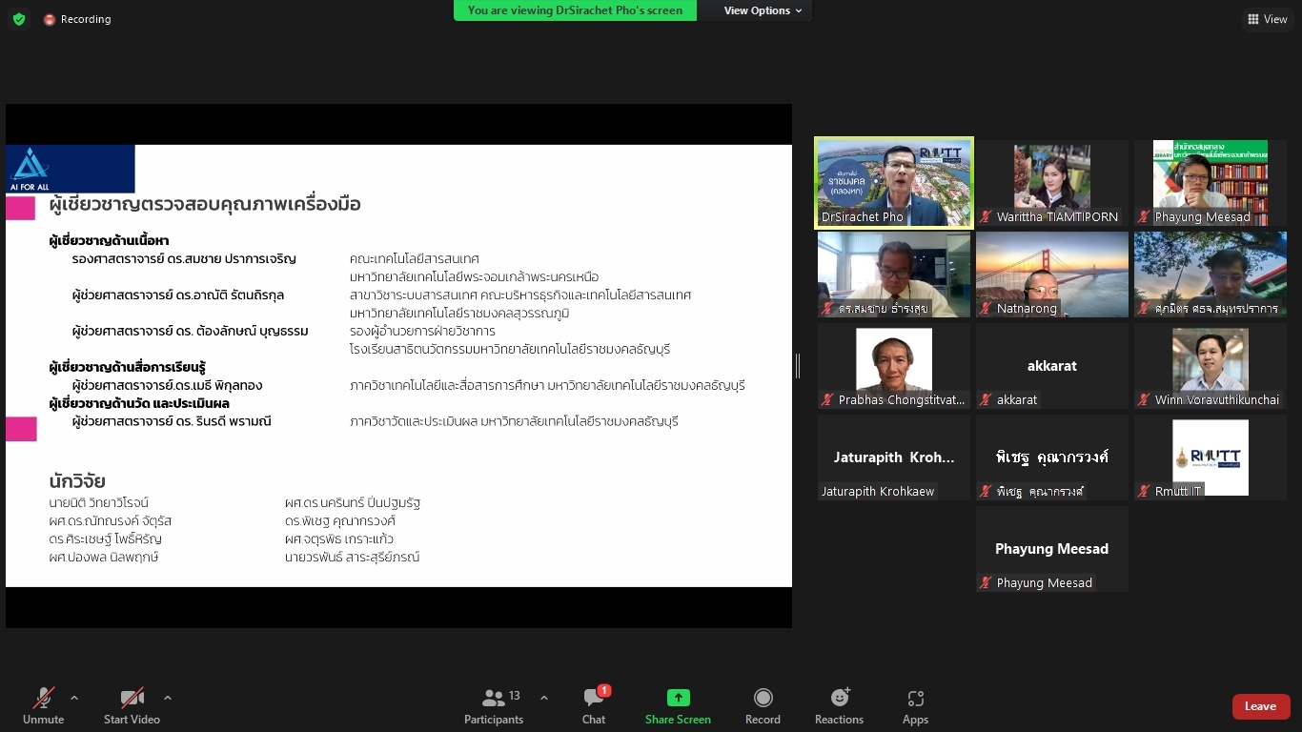This screenshot has width=1302, height=732.
Task: Open the Chat panel
Action: point(594,706)
